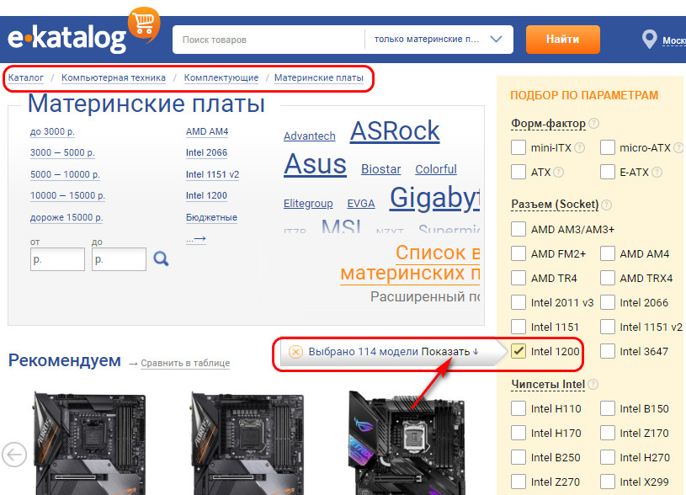Open the ROG Strix motherboard thumbnail
686x495 pixels.
click(x=407, y=442)
